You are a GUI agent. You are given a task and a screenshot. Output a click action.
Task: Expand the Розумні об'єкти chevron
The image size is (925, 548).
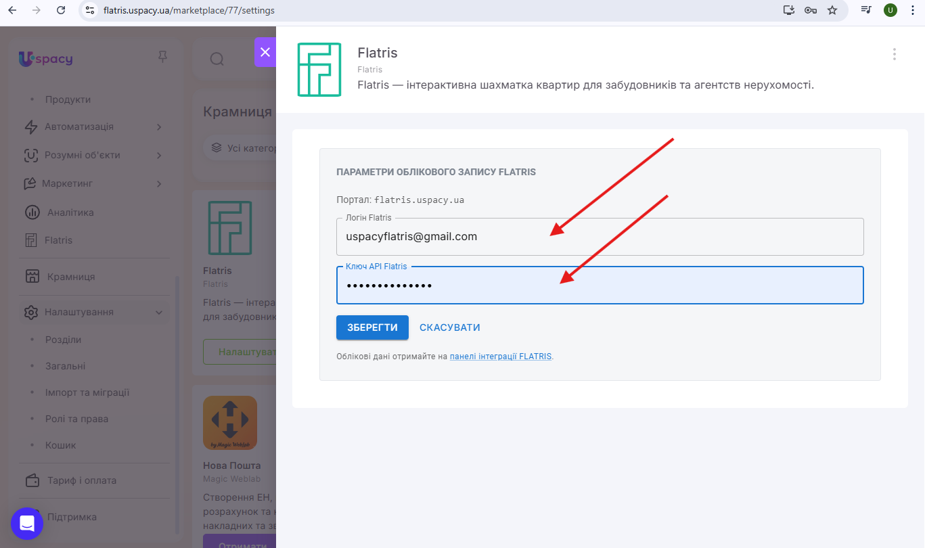(x=159, y=155)
